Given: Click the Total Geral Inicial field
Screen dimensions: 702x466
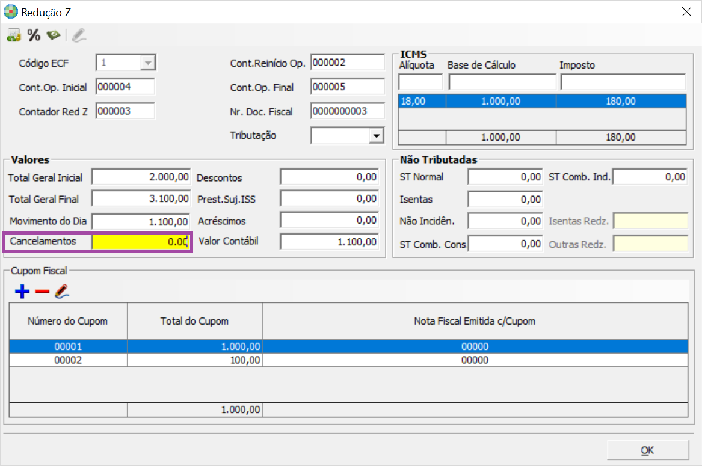Looking at the screenshot, I should 141,177.
